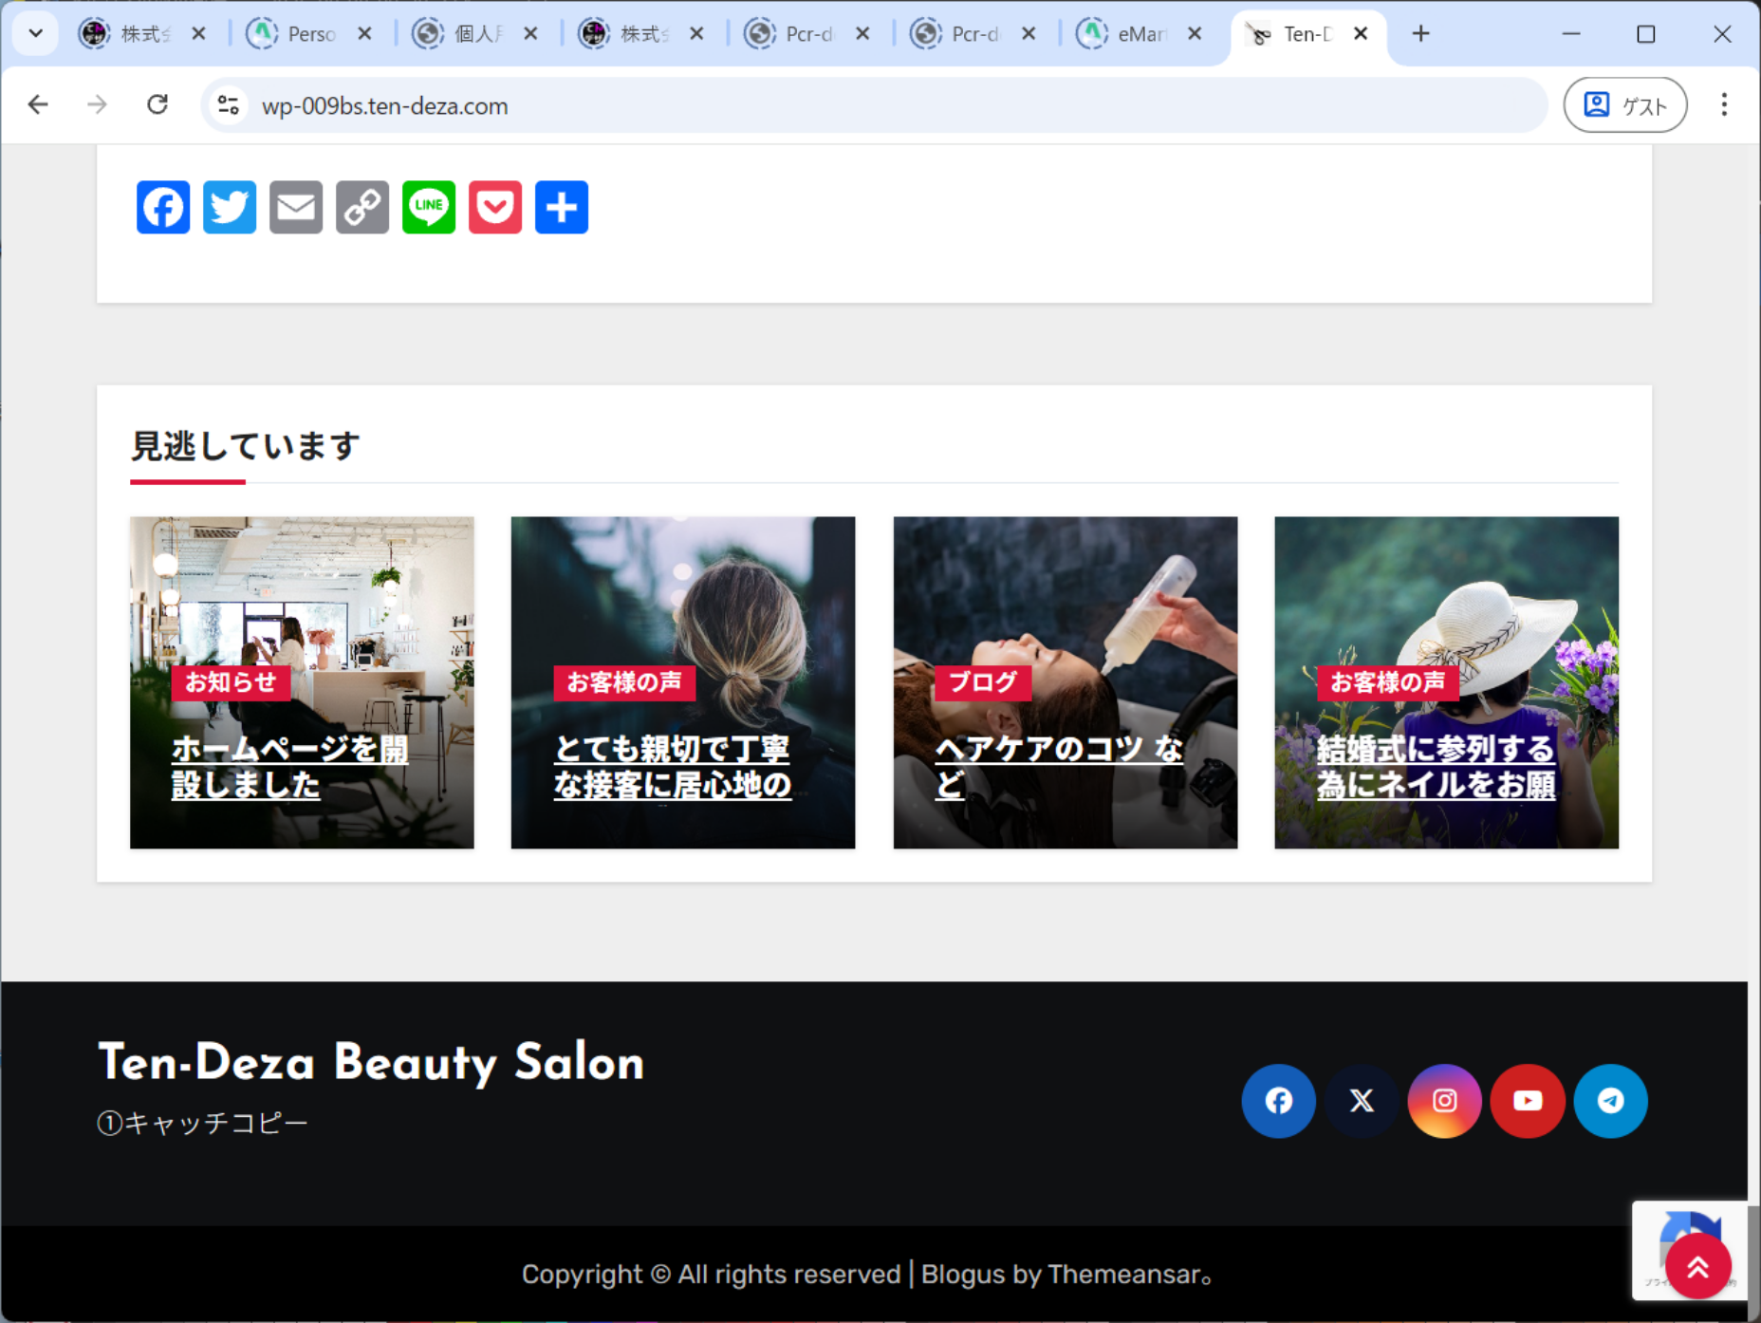Open Chrome three-dot menu
Viewport: 1761px width, 1323px height.
tap(1724, 104)
